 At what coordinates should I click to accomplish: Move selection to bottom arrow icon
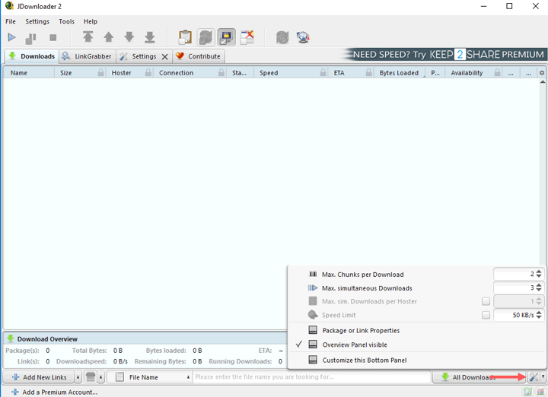pyautogui.click(x=150, y=37)
